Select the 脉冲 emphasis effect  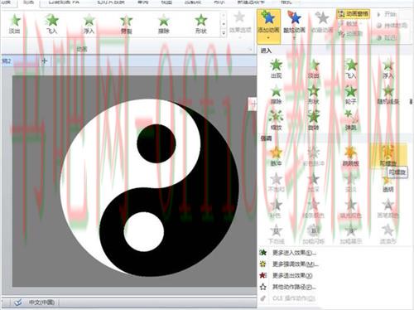tap(276, 156)
